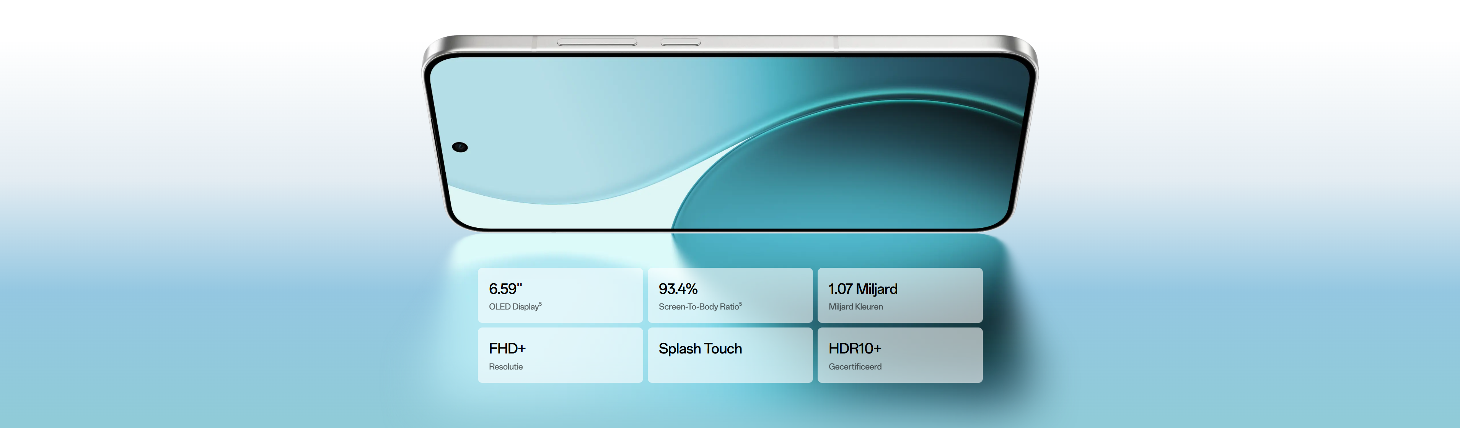This screenshot has width=1460, height=428.
Task: Click the Miljard Kleuren subtitle
Action: click(x=855, y=307)
